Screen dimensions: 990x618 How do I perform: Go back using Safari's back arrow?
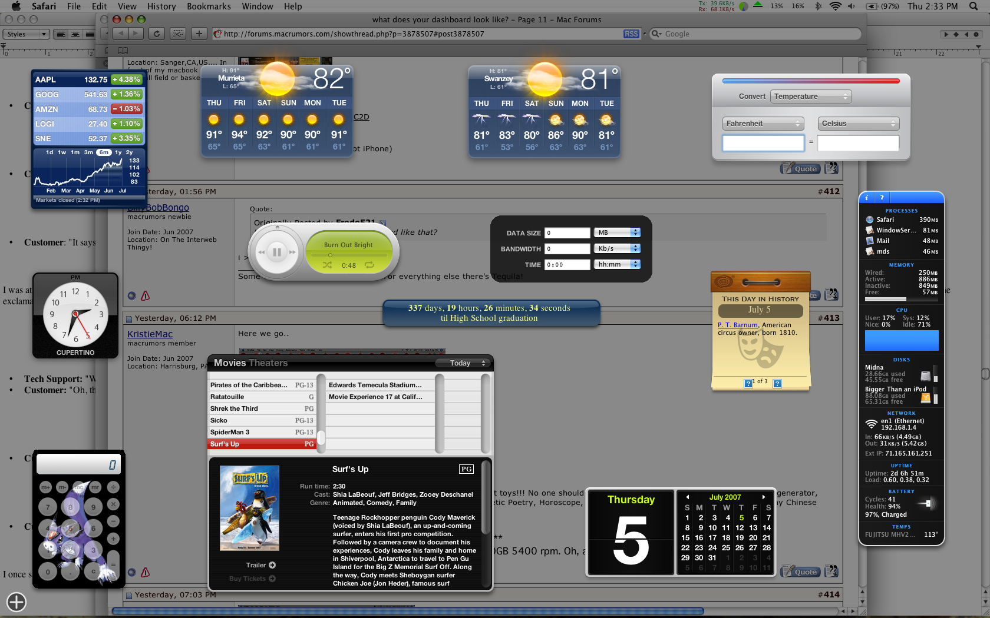click(120, 34)
